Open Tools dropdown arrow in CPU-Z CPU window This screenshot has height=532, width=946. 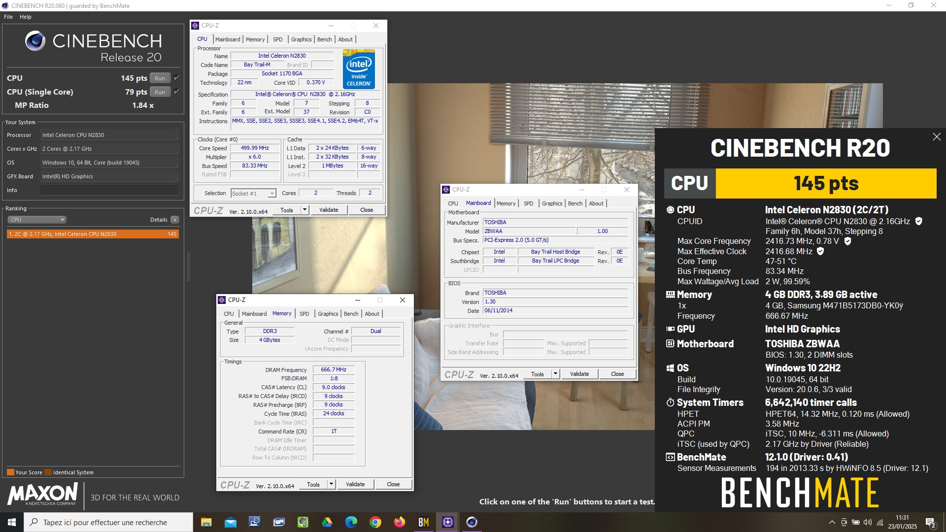(x=304, y=210)
